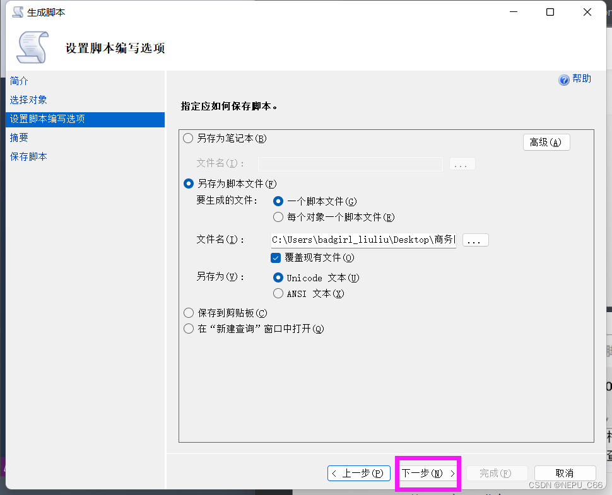The width and height of the screenshot is (612, 495).
Task: Choose 每个对象一个脚本文件 radio option
Action: pyautogui.click(x=278, y=217)
